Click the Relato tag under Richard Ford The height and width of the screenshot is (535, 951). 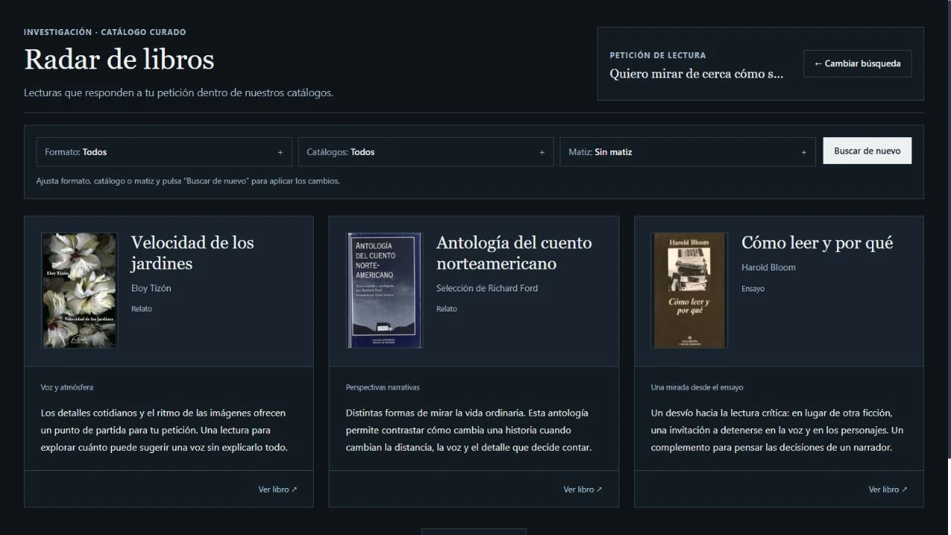tap(446, 308)
